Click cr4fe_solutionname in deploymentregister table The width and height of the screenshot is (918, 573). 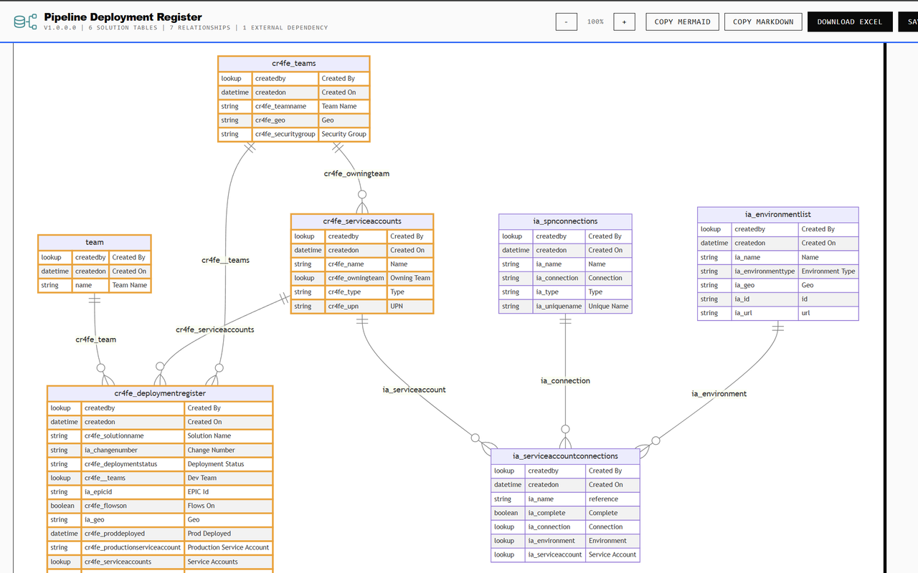133,435
